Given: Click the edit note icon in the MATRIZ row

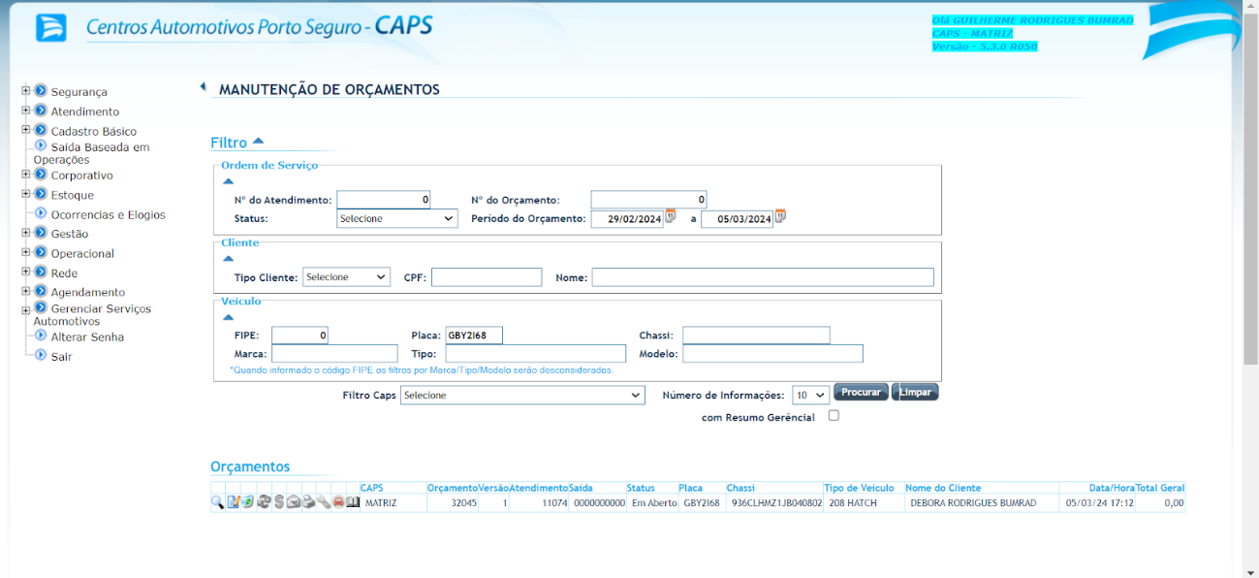Looking at the screenshot, I should tap(233, 503).
